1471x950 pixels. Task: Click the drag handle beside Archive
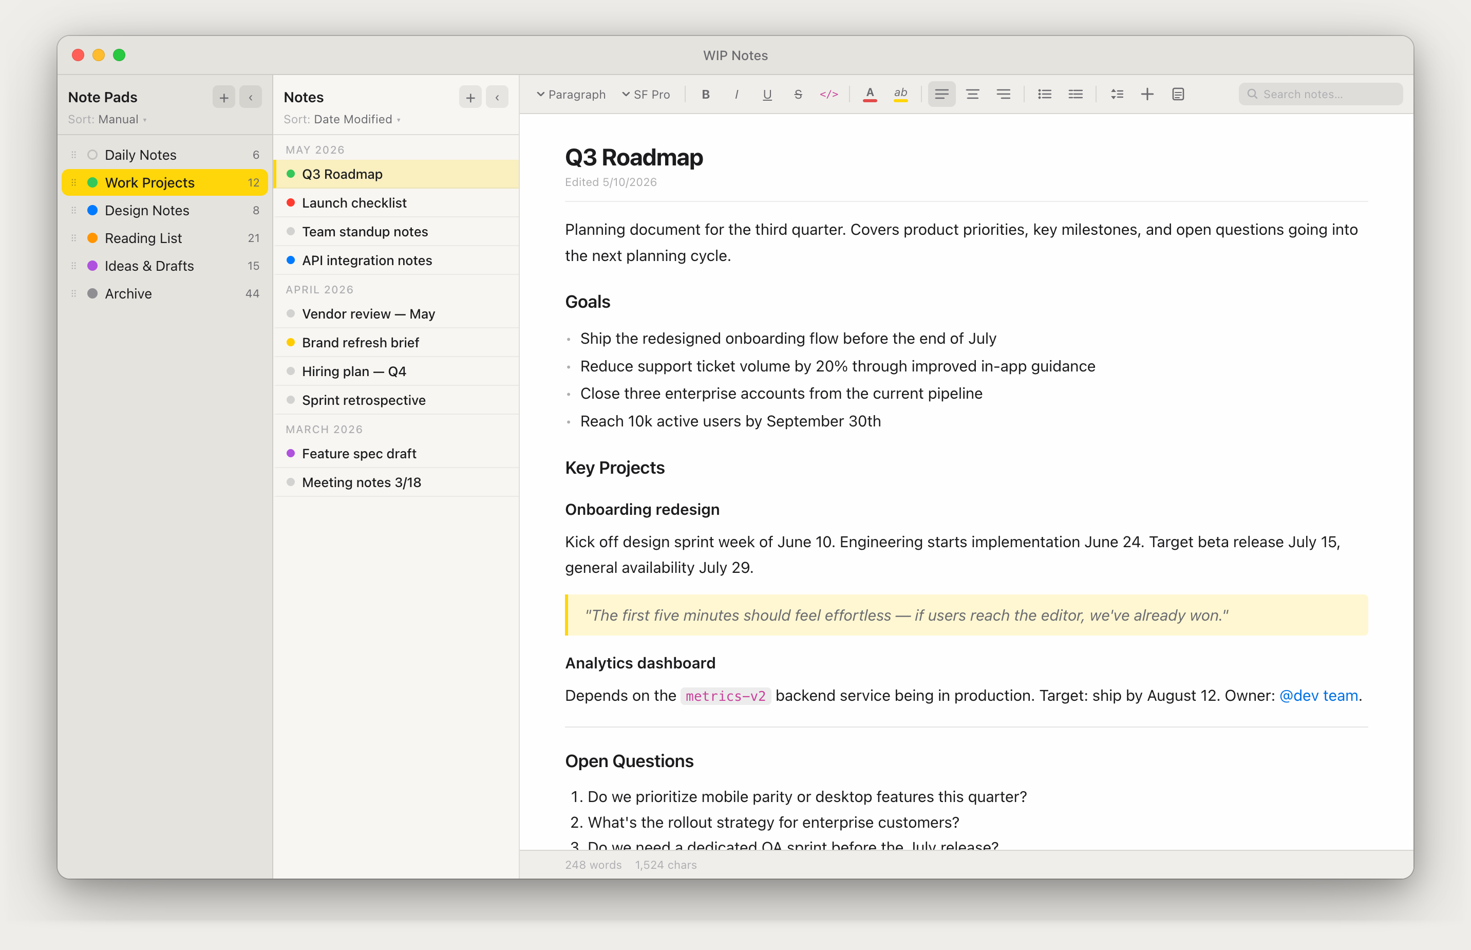pyautogui.click(x=73, y=294)
